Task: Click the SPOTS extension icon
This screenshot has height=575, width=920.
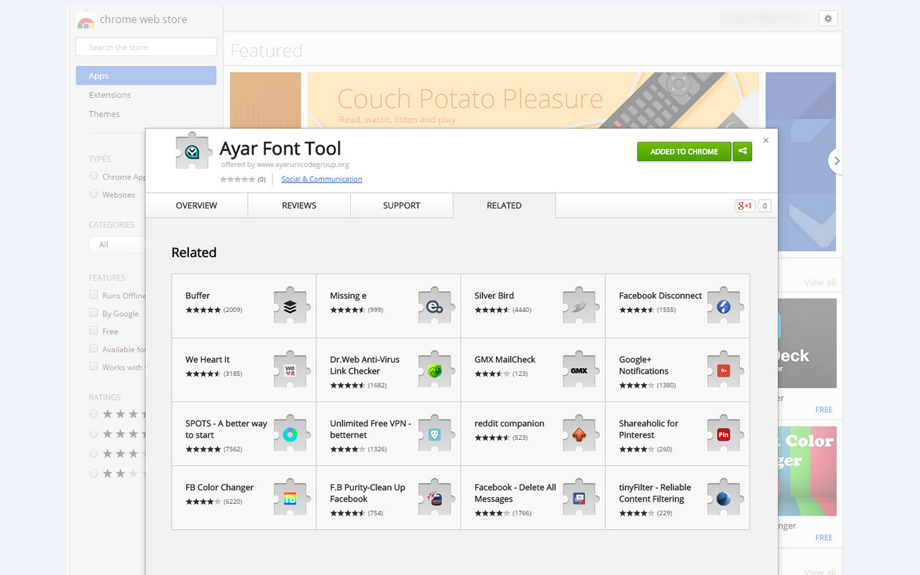Action: (x=290, y=434)
